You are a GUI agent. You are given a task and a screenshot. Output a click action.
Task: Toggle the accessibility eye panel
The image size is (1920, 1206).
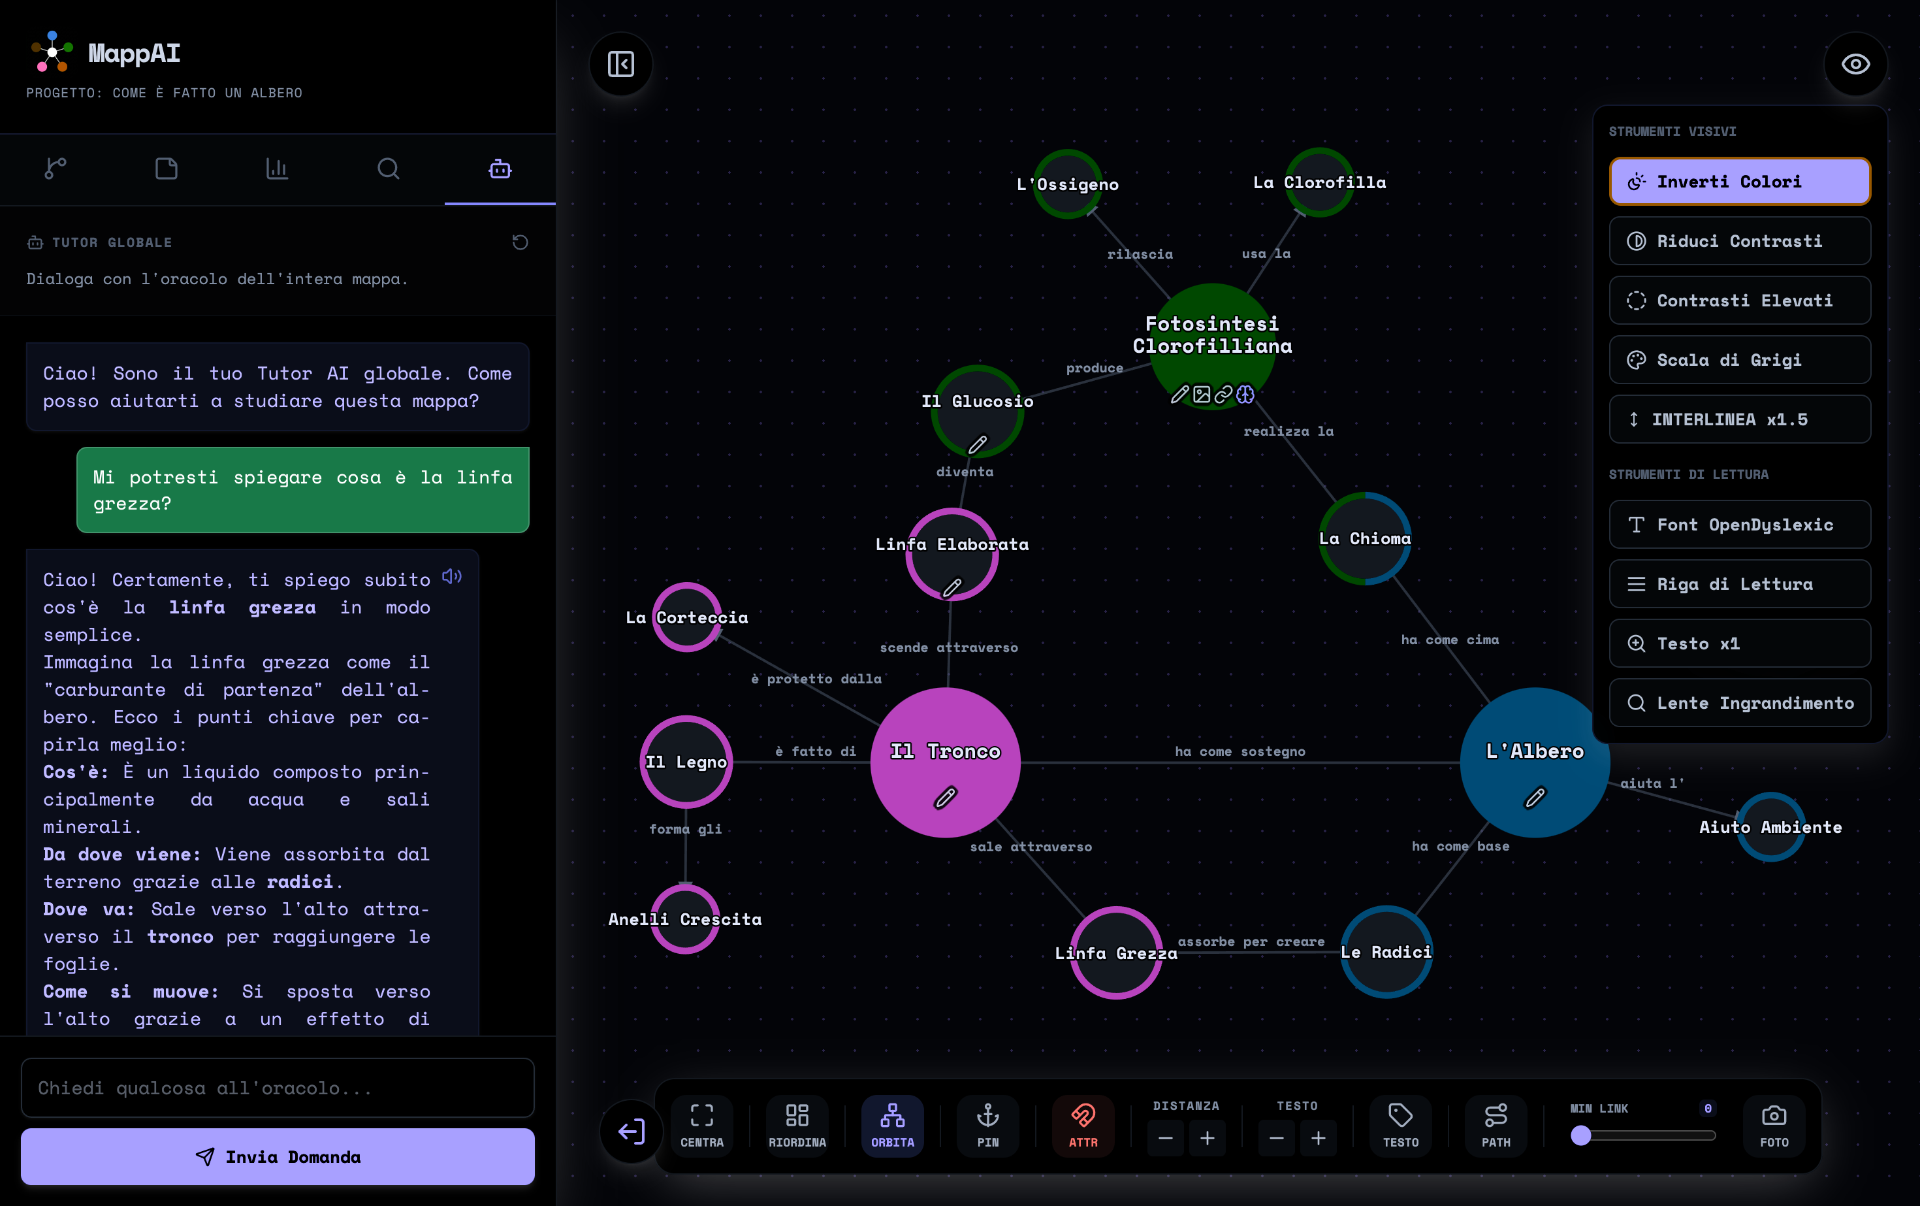[x=1855, y=64]
